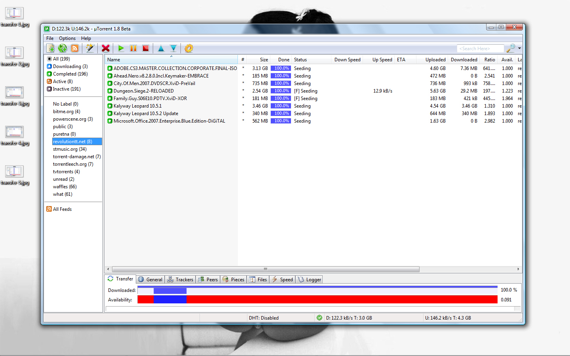Viewport: 570px width, 356px height.
Task: Switch to the Files tab
Action: click(258, 280)
